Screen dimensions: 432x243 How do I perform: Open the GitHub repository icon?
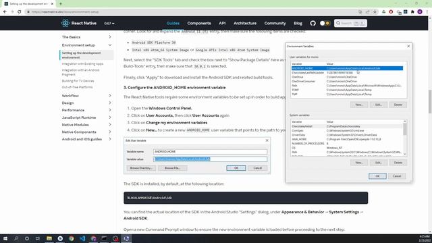coord(313,23)
